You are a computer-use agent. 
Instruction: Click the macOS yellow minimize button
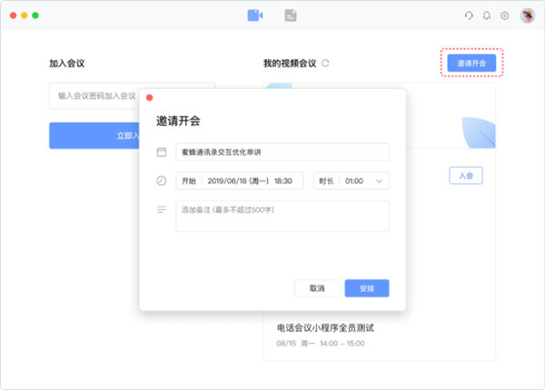point(25,15)
